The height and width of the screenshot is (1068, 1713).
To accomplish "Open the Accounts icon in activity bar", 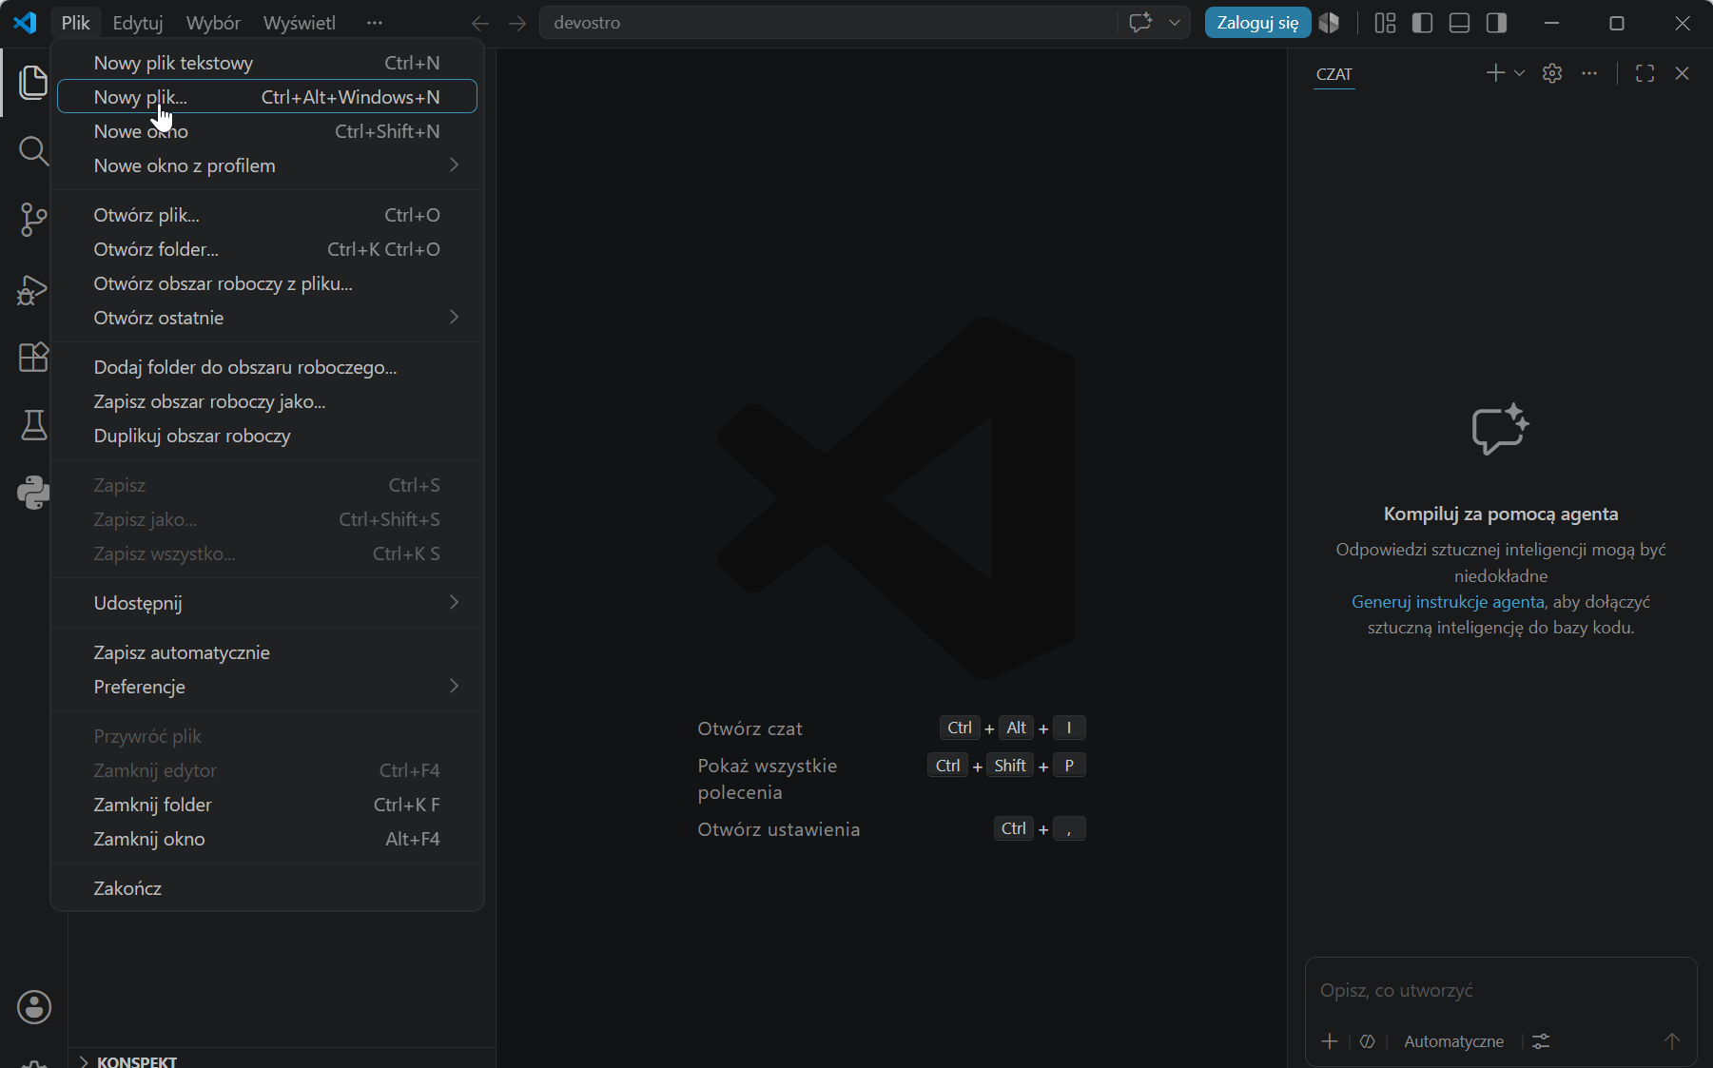I will pos(34,1007).
